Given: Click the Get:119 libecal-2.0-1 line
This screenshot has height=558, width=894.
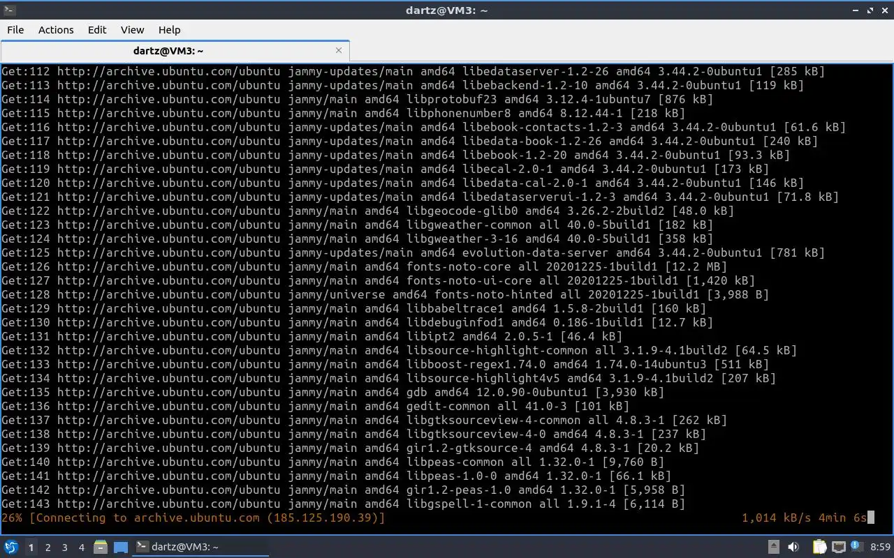Looking at the screenshot, I should click(x=385, y=169).
